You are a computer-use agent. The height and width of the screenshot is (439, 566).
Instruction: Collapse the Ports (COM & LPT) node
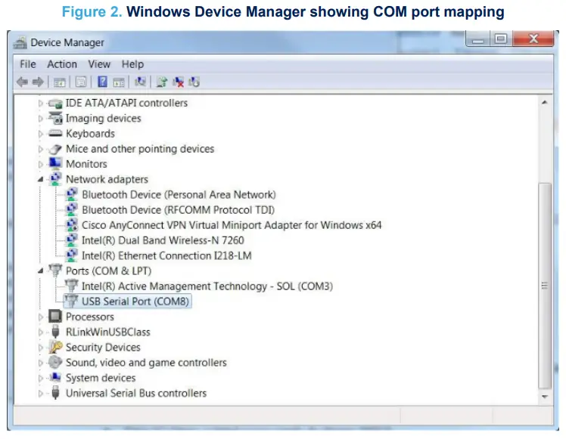pos(40,271)
